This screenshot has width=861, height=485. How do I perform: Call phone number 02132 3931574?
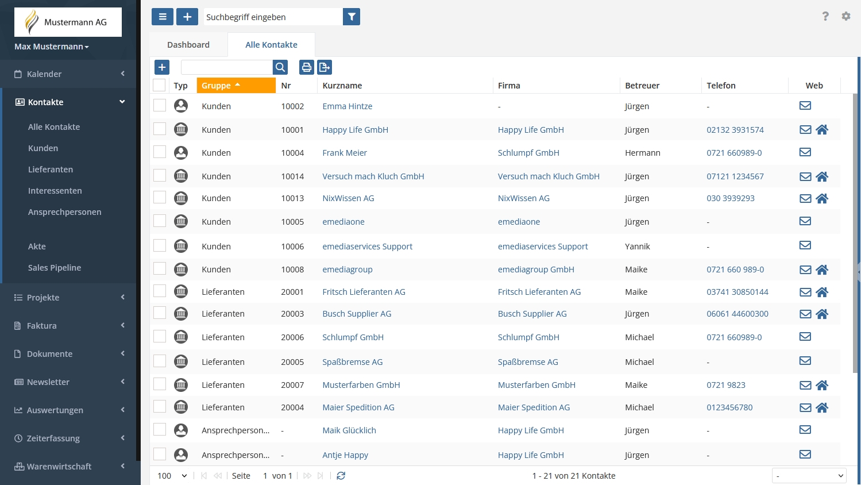tap(735, 130)
